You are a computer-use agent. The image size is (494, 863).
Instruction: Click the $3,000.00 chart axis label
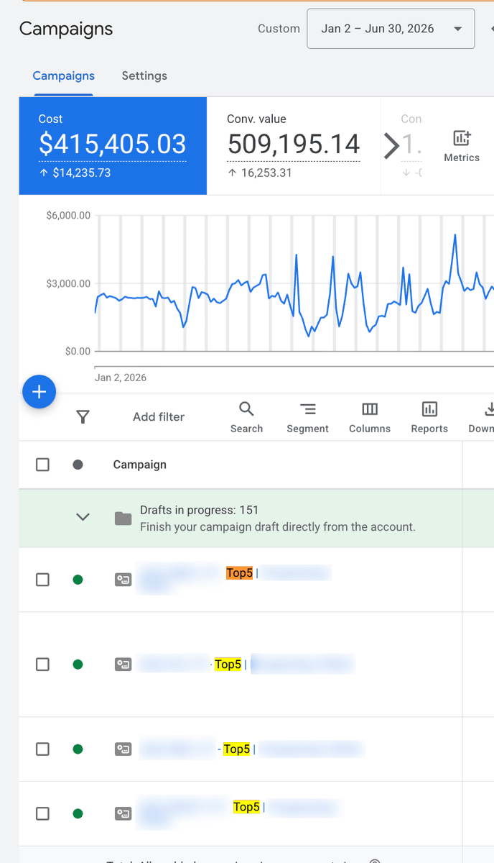tap(68, 283)
